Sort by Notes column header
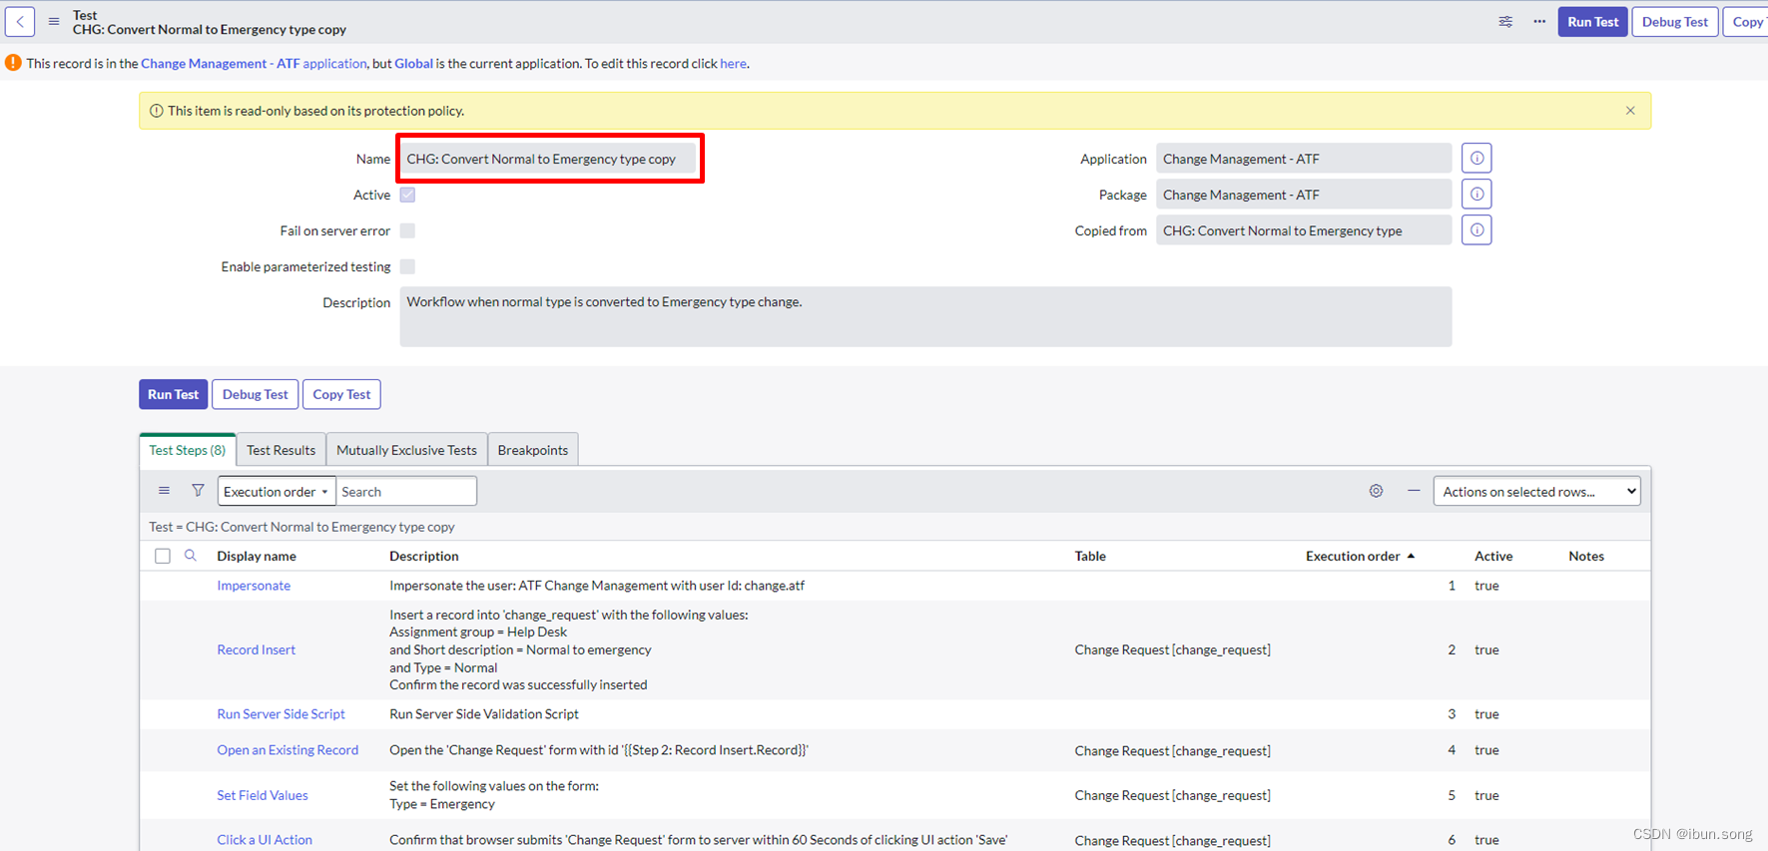Screen dimensions: 1768x851 1586,556
